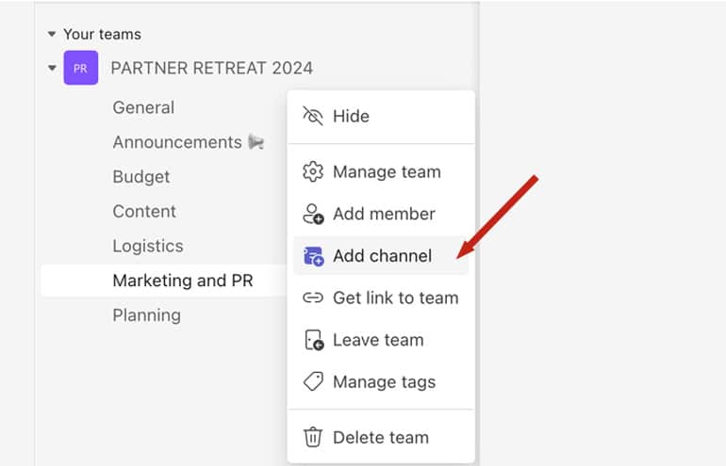Select the Marketing and PR channel

click(163, 281)
